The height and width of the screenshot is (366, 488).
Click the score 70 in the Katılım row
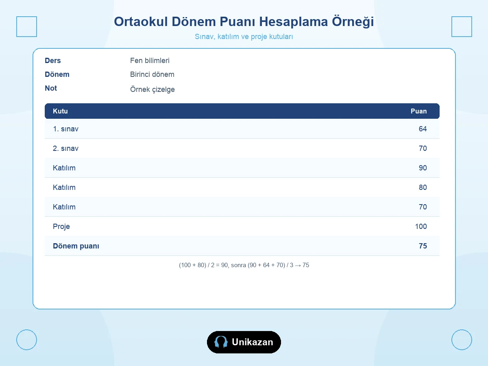click(x=423, y=207)
